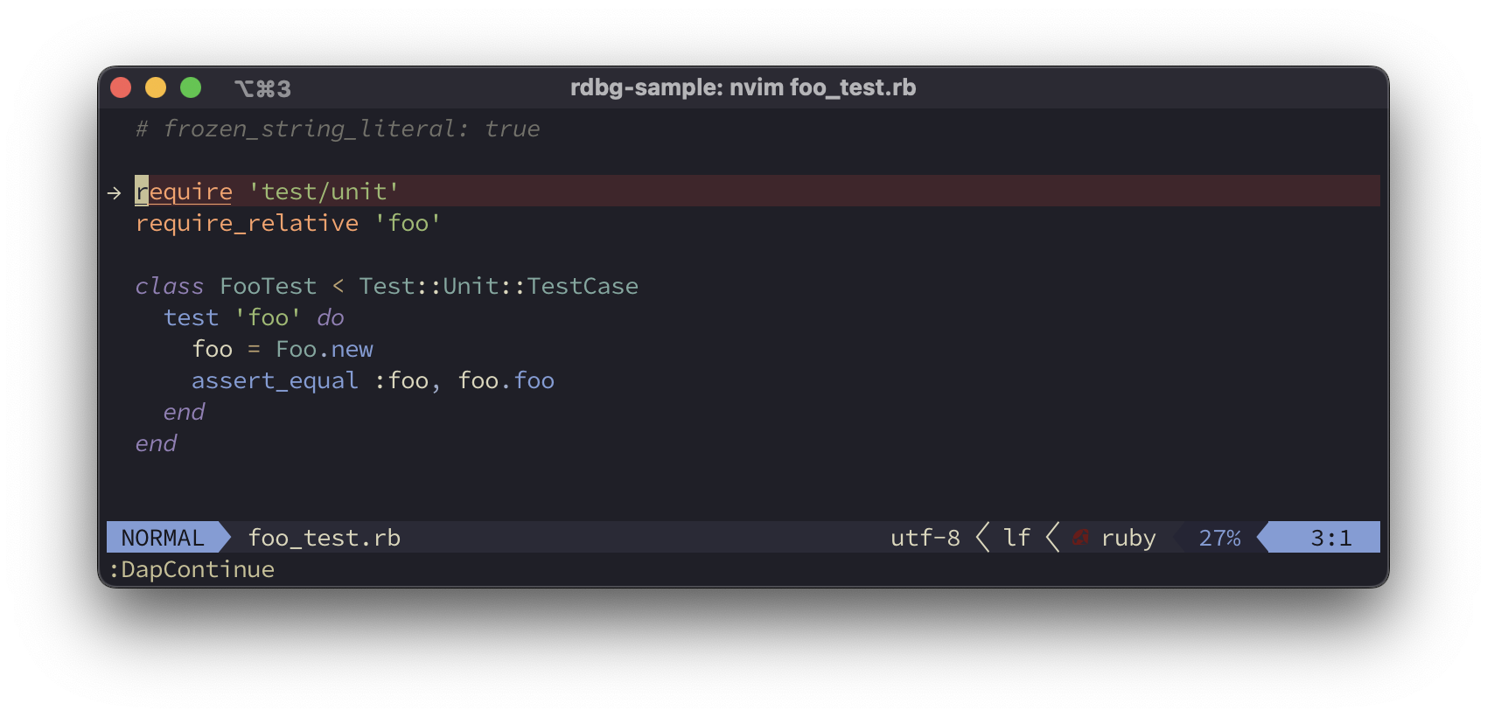Click the foo_test.rb filename in statusline
Screen dimensions: 1487x717
click(x=324, y=538)
